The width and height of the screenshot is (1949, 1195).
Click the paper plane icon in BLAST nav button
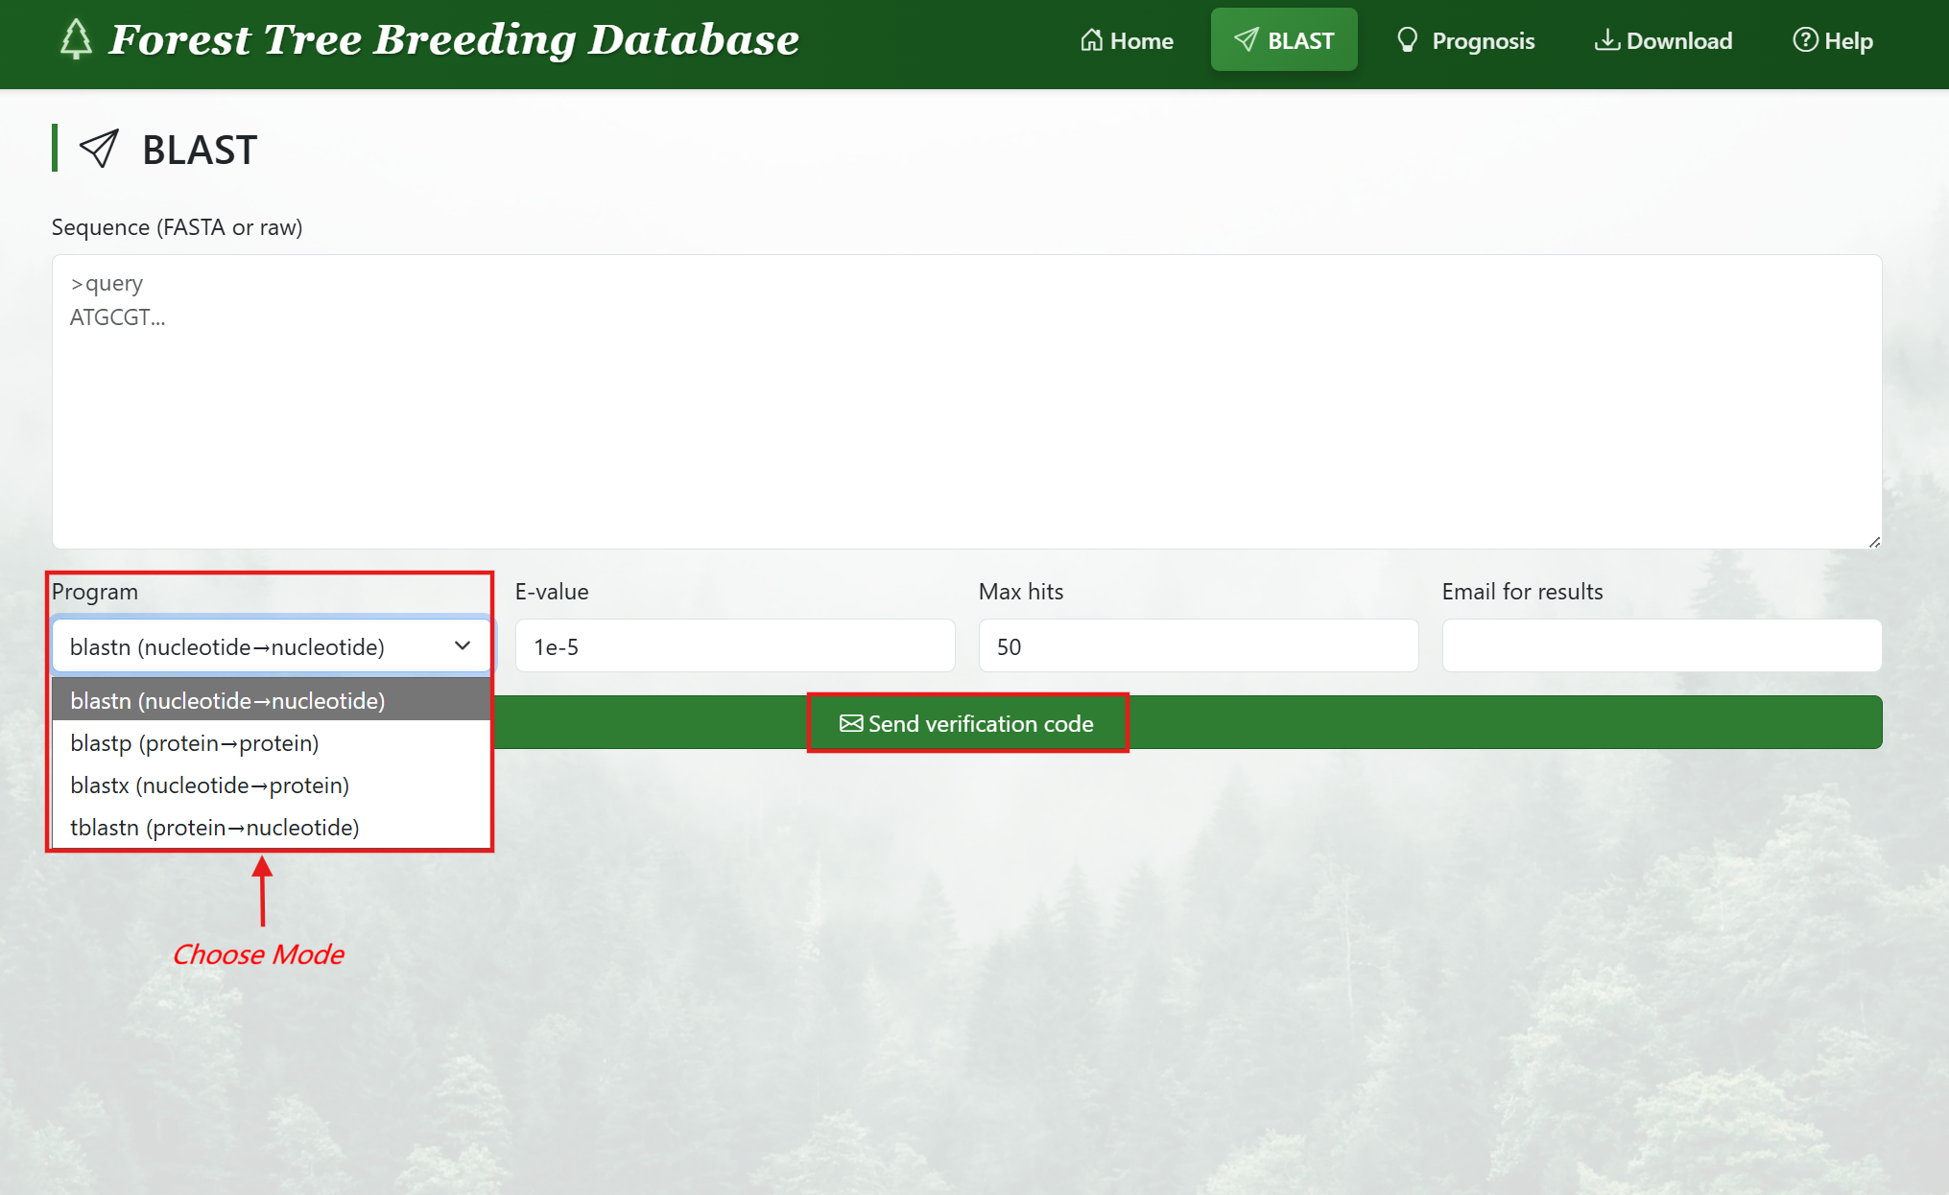click(x=1246, y=39)
